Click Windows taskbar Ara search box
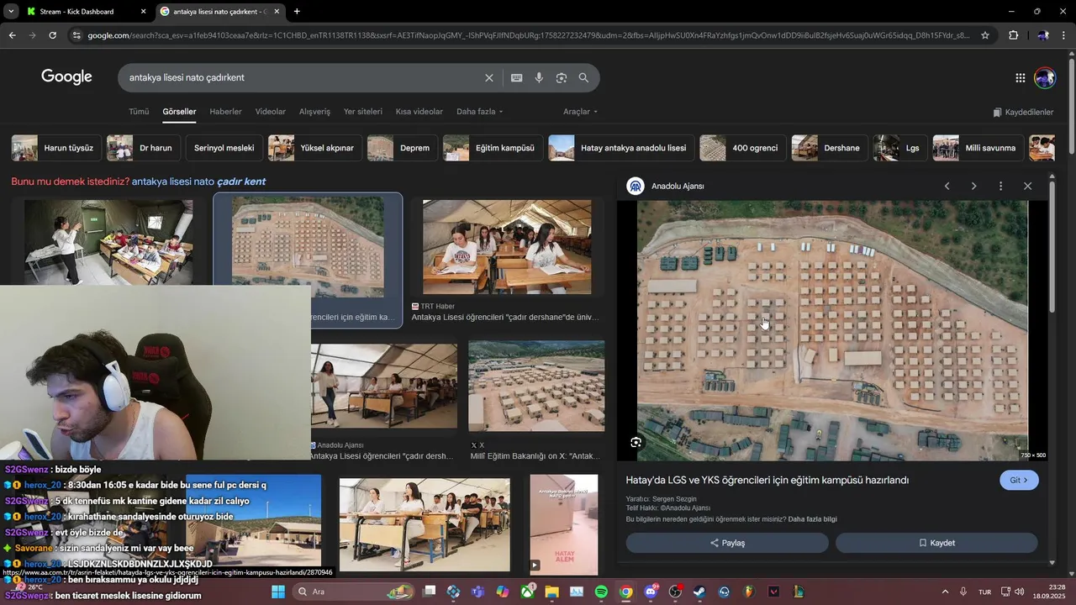1076x605 pixels. coord(351,592)
